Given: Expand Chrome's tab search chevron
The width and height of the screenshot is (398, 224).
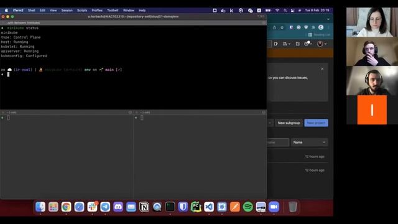Looking at the screenshot, I should (x=328, y=19).
